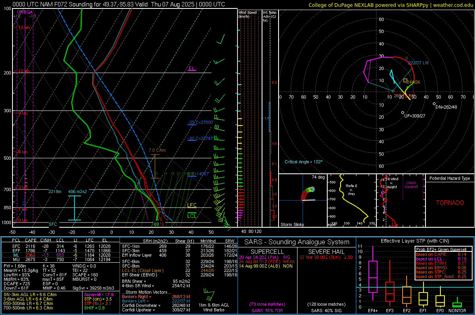Click the -20 C=23747' level label
The image size is (475, 315).
pos(200,138)
